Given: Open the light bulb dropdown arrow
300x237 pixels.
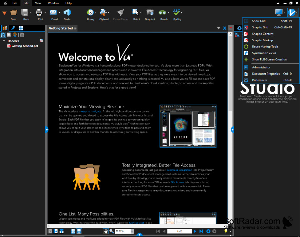Looking at the screenshot, I should (x=230, y=231).
